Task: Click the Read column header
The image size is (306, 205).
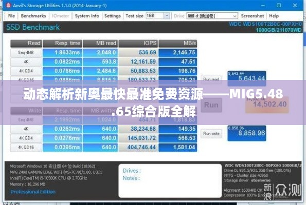Action: pyautogui.click(x=26, y=44)
